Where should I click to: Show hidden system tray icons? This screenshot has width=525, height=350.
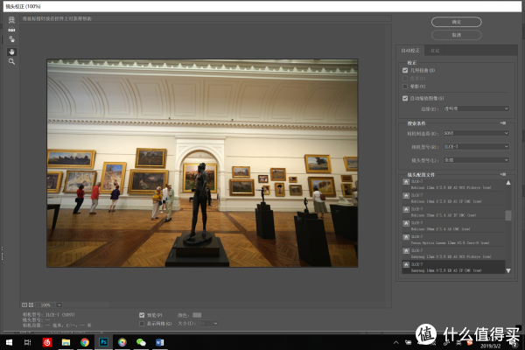click(396, 342)
